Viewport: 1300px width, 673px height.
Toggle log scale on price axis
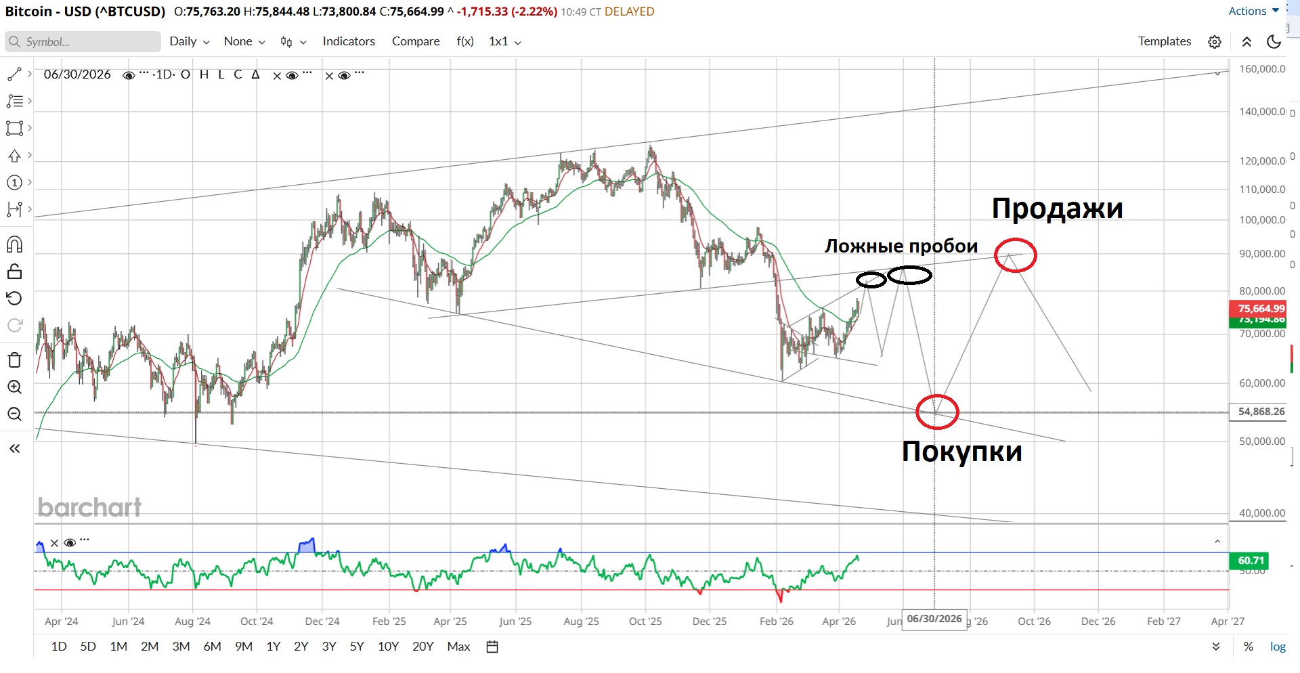1277,647
